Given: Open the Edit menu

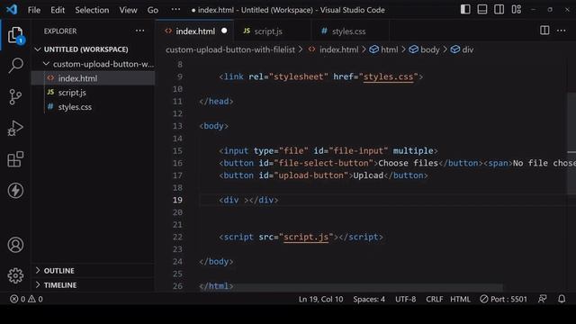Looking at the screenshot, I should coord(58,10).
